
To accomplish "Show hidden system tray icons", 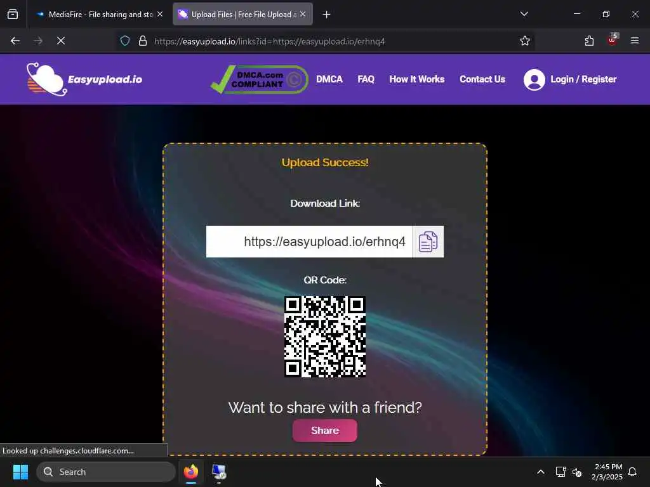I will [x=541, y=472].
